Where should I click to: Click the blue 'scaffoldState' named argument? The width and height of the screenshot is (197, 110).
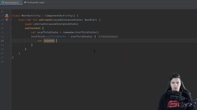[55, 37]
